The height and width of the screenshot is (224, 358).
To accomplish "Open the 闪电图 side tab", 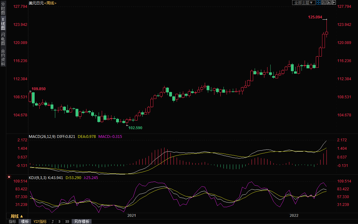I will coord(3,39).
